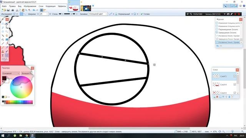Select the second image thumbnail tab
The width and height of the screenshot is (246, 138).
click(86, 8)
